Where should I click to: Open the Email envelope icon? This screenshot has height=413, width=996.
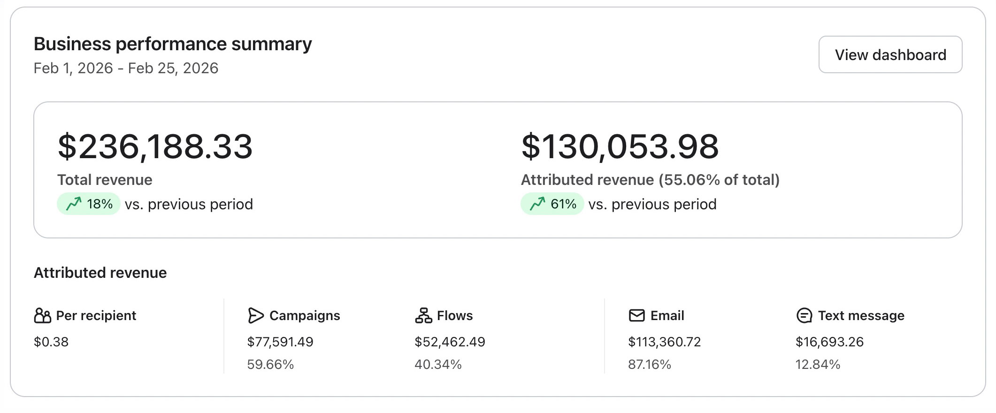(636, 315)
